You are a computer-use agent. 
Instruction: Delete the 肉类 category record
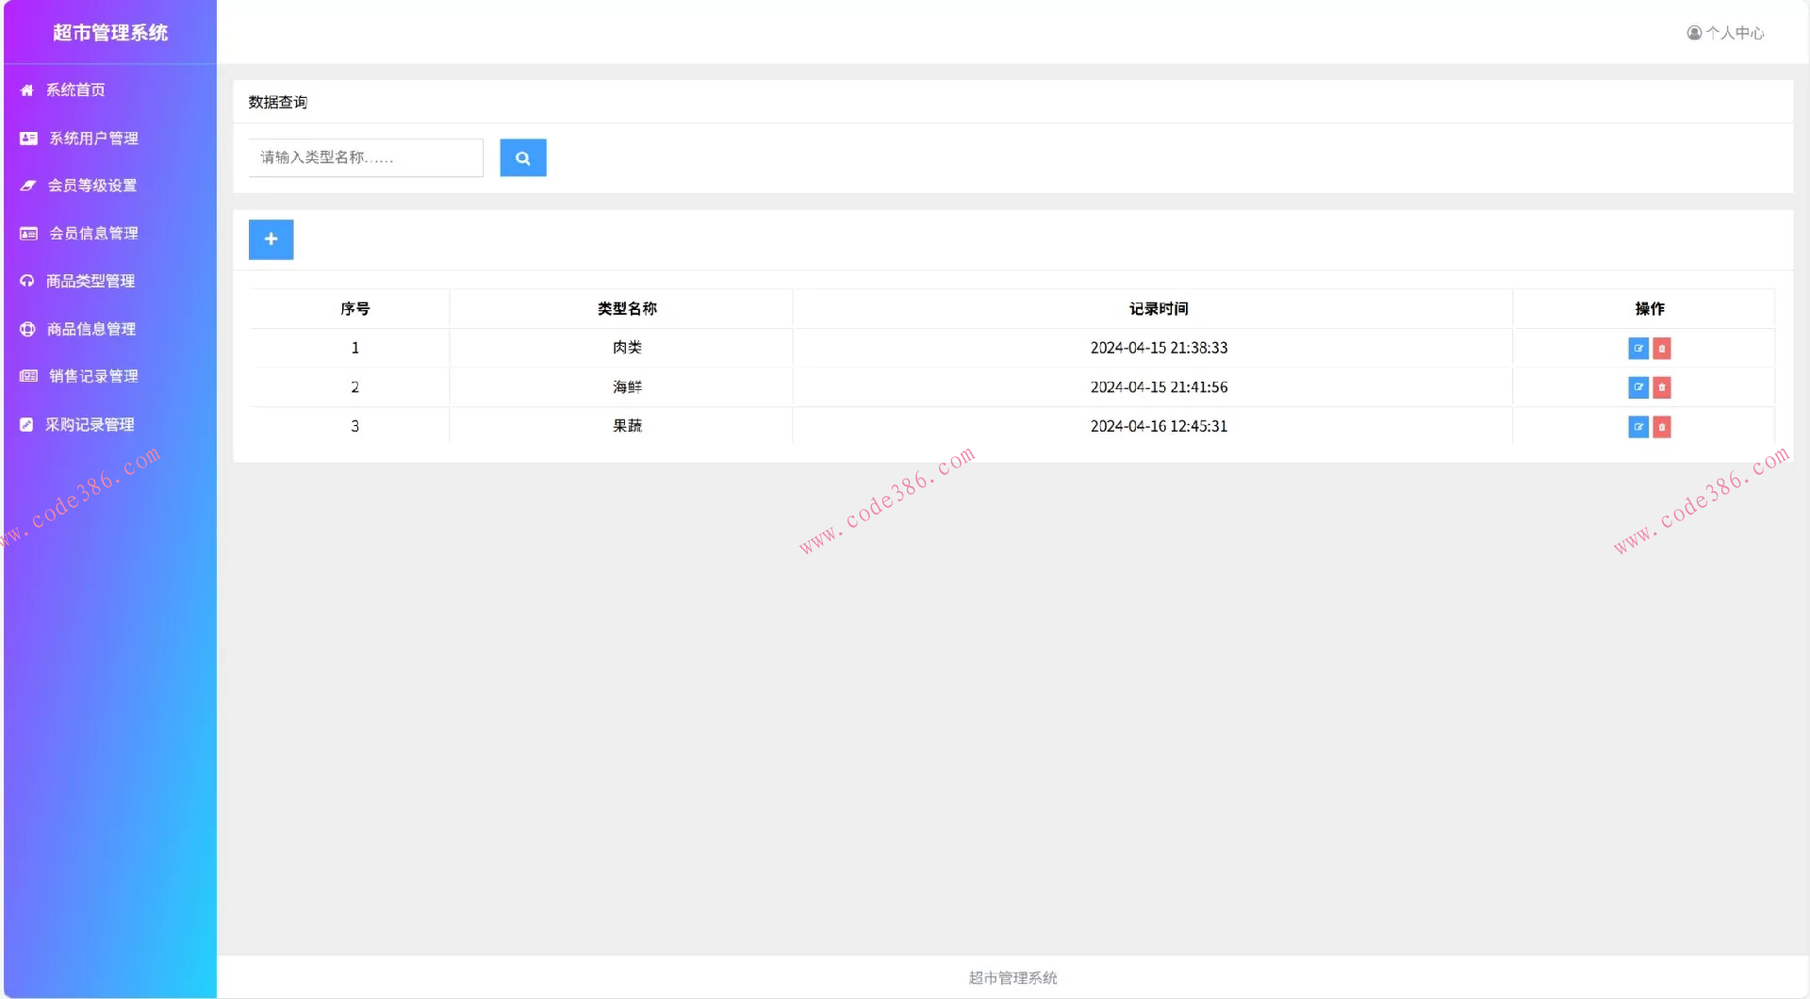coord(1661,348)
